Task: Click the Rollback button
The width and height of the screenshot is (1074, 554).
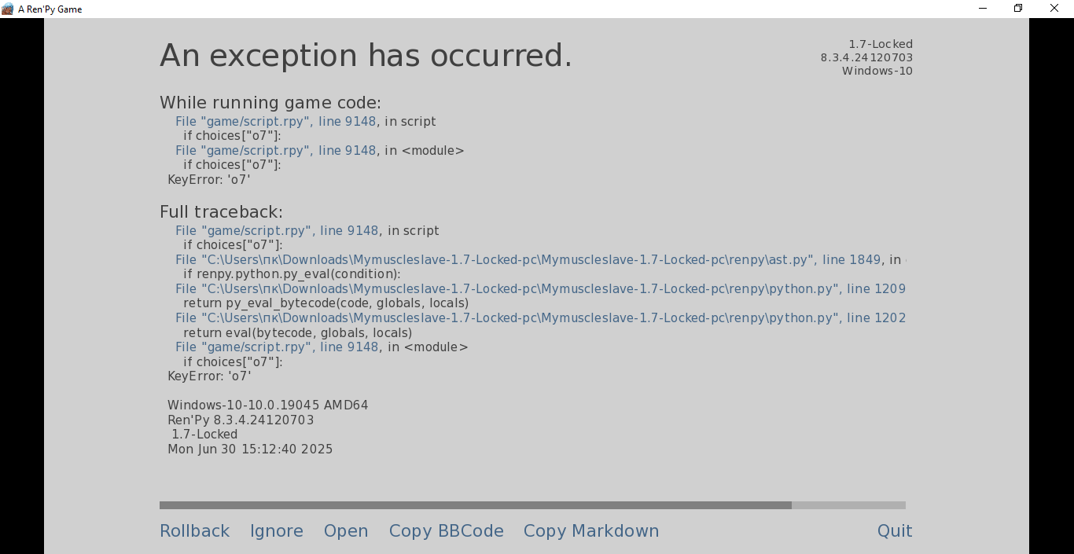Action: 194,531
